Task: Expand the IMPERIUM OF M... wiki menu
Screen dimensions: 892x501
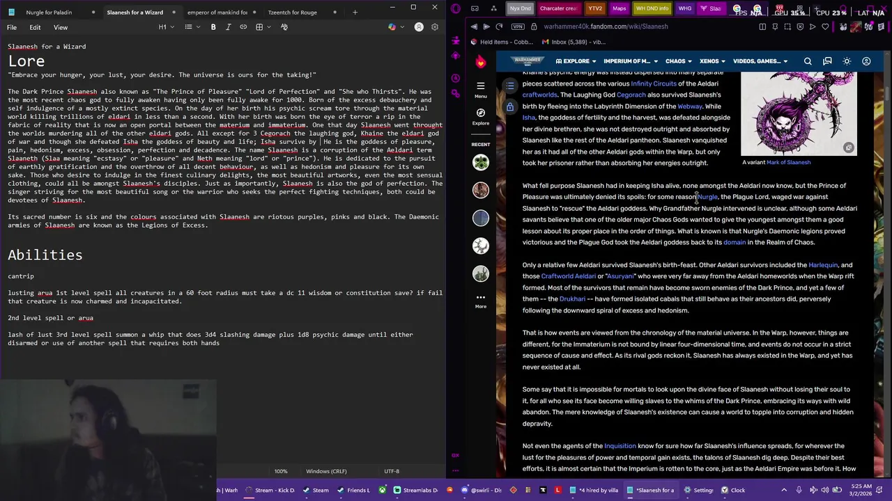Action: (x=630, y=61)
